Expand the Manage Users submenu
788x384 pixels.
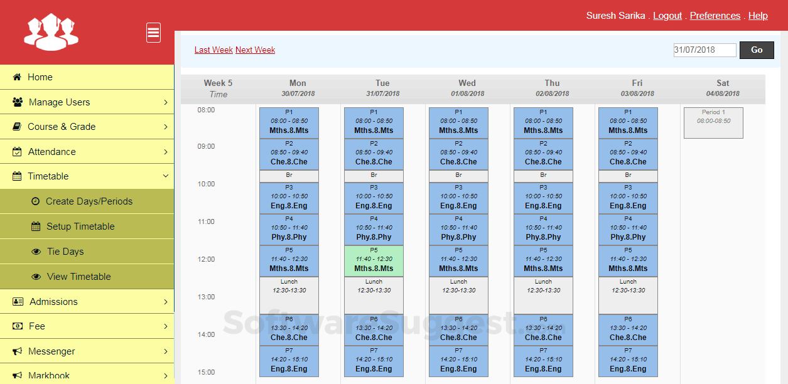point(165,102)
